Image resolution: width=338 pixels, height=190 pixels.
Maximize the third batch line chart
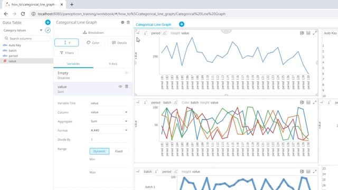[315, 172]
